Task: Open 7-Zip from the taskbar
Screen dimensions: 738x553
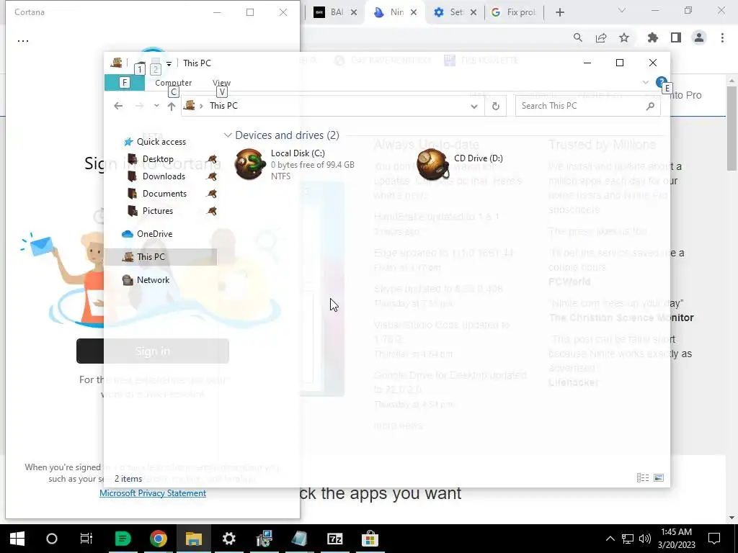Action: tap(334, 539)
